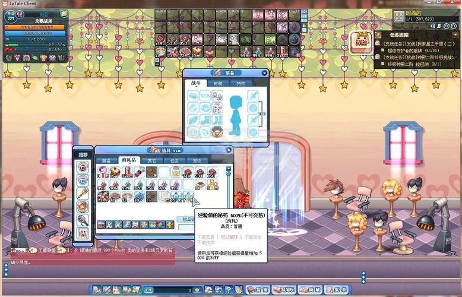
Task: Close the equipment window
Action: coord(264,73)
